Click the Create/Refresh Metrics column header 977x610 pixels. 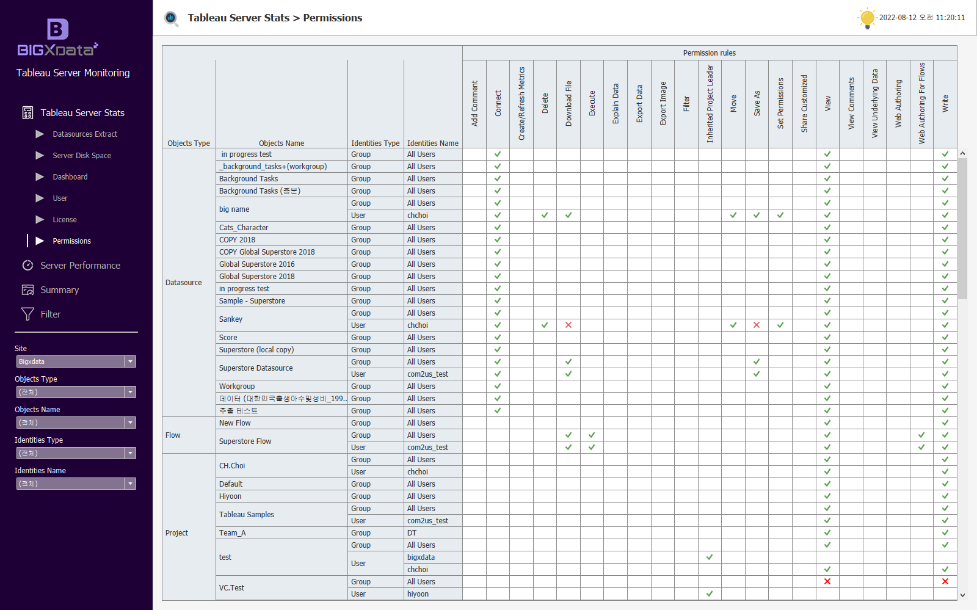pos(521,104)
